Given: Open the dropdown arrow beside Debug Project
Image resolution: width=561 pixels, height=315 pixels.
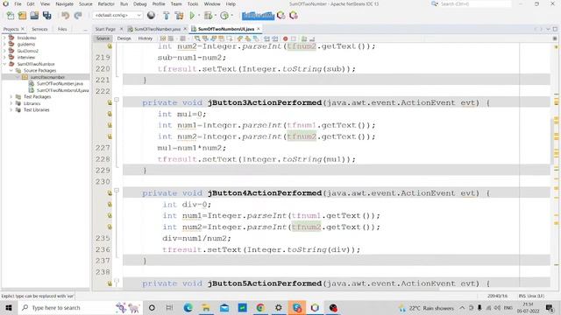Looking at the screenshot, I should [x=216, y=16].
